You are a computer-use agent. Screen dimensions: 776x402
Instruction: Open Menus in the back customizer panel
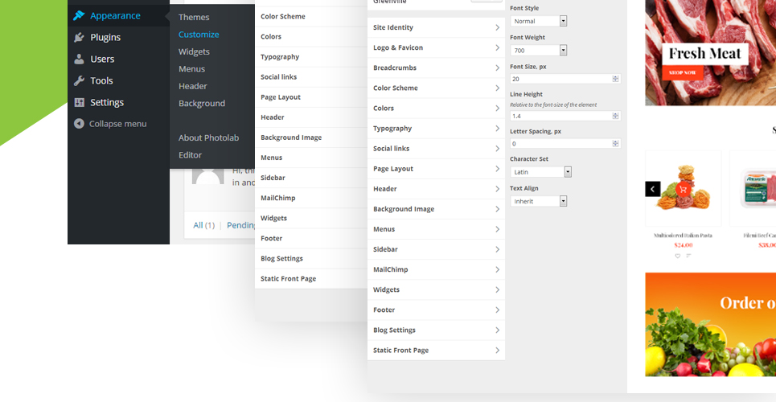310,158
